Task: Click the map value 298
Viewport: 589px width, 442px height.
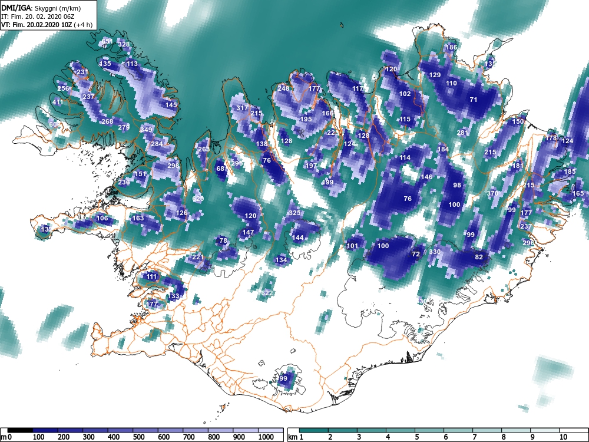Action: 174,166
